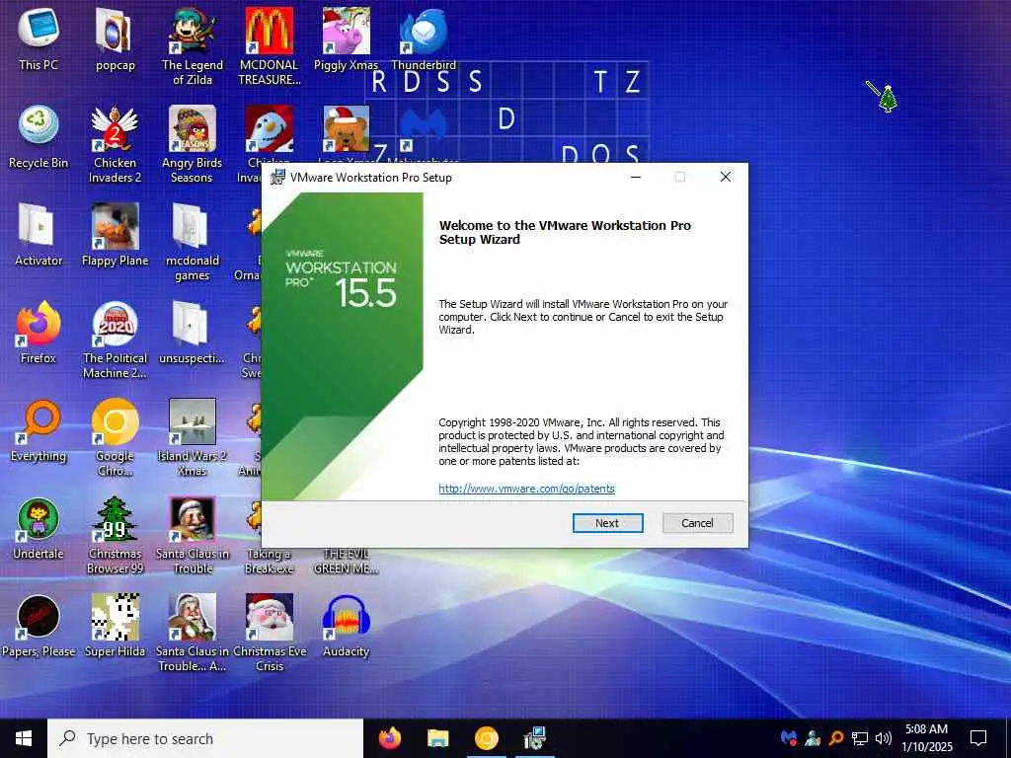
Task: Select The Political Machine 2020 shortcut
Action: [115, 341]
